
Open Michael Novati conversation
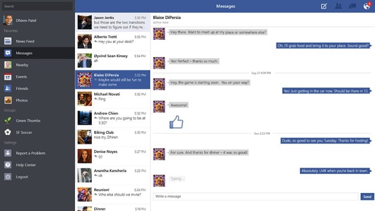click(113, 99)
